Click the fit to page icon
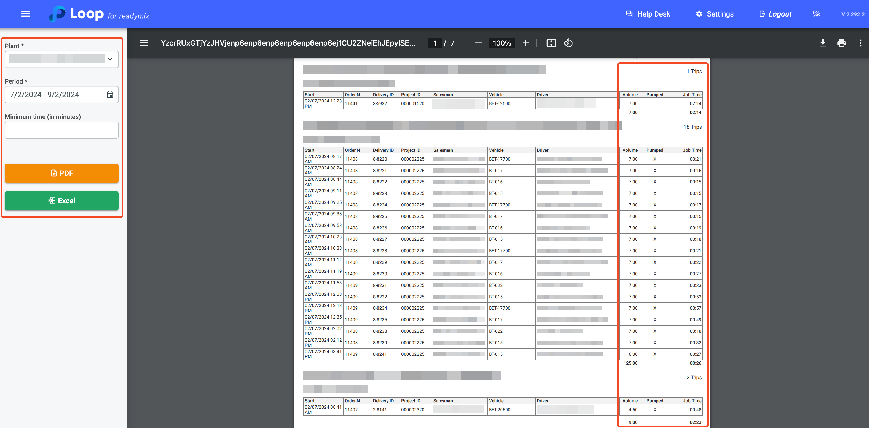 (551, 43)
